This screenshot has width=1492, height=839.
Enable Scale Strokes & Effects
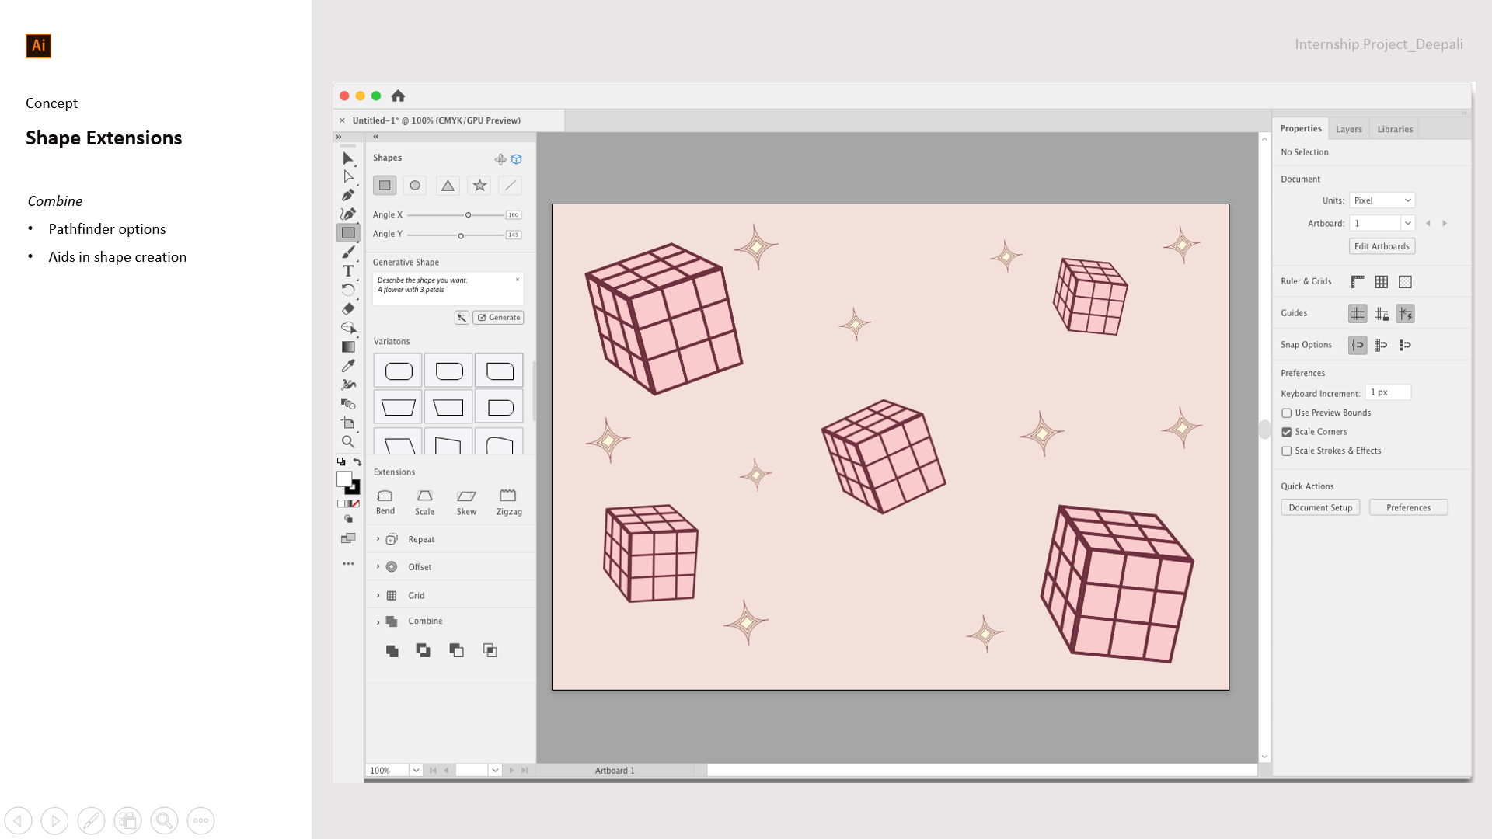(x=1286, y=451)
